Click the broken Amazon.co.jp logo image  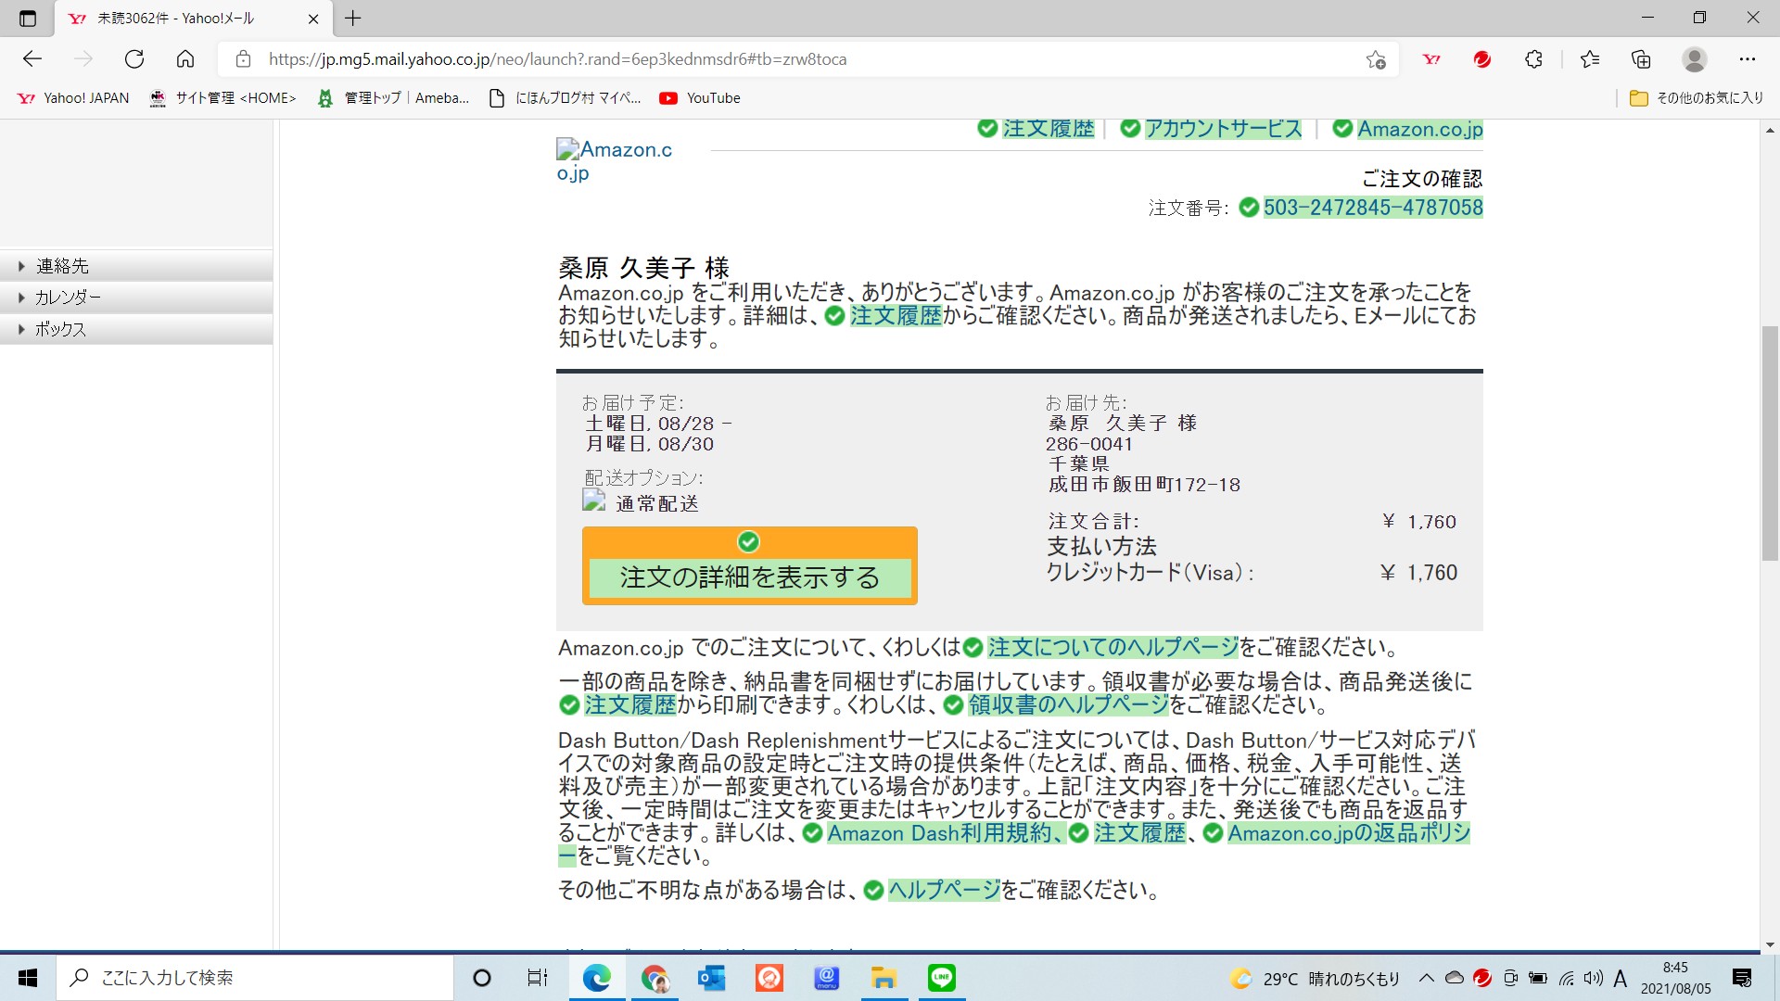point(614,161)
